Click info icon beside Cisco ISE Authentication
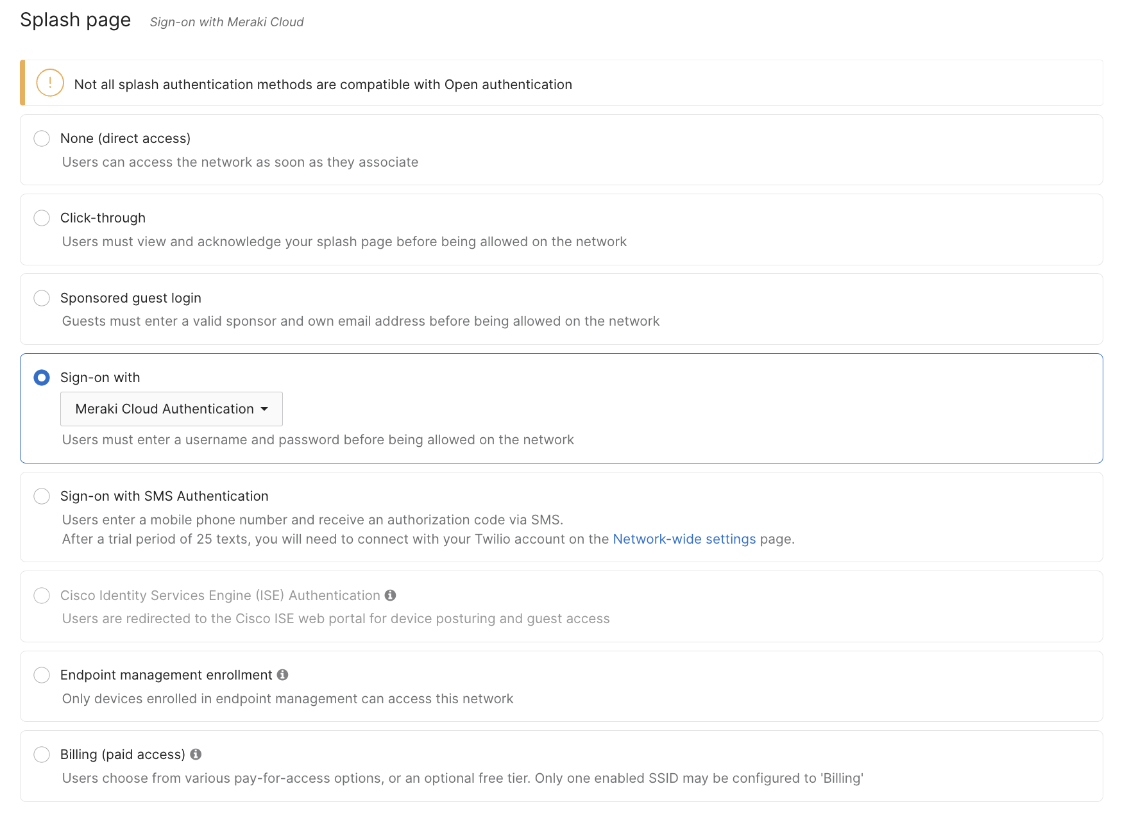Viewport: 1129px width, 818px height. point(390,596)
